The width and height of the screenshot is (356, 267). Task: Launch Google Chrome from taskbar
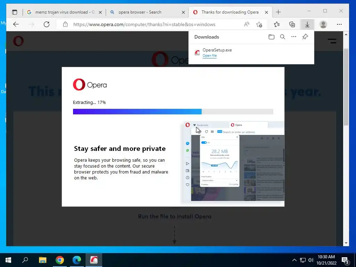click(x=60, y=260)
